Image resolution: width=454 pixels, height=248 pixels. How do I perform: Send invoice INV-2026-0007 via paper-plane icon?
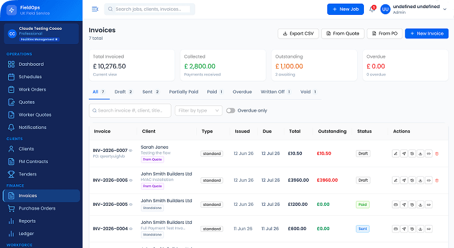[x=404, y=154]
